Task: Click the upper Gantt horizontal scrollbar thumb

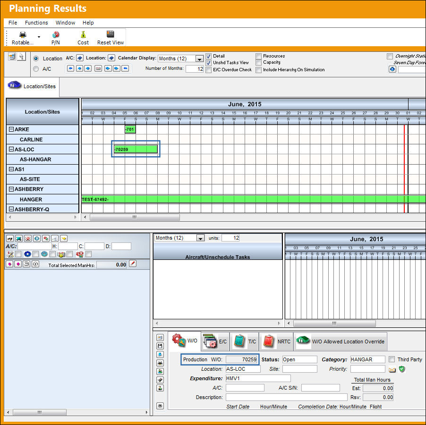Action: coord(135,217)
